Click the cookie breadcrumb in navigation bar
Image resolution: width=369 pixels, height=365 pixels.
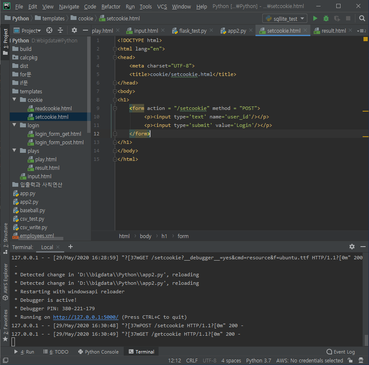pyautogui.click(x=82, y=18)
